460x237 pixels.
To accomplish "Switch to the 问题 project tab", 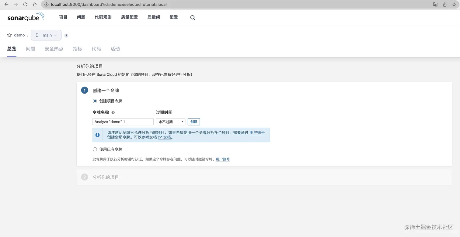I will point(30,49).
